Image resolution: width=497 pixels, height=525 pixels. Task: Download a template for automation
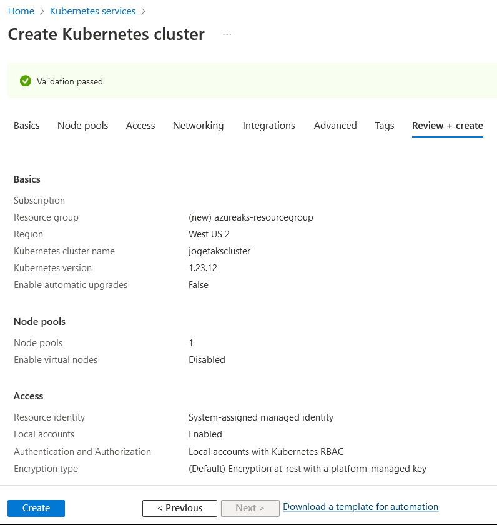(360, 507)
